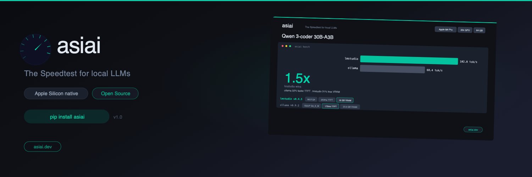
Task: Click the 'ollama v0.9.2' row label
Action: pyautogui.click(x=290, y=105)
